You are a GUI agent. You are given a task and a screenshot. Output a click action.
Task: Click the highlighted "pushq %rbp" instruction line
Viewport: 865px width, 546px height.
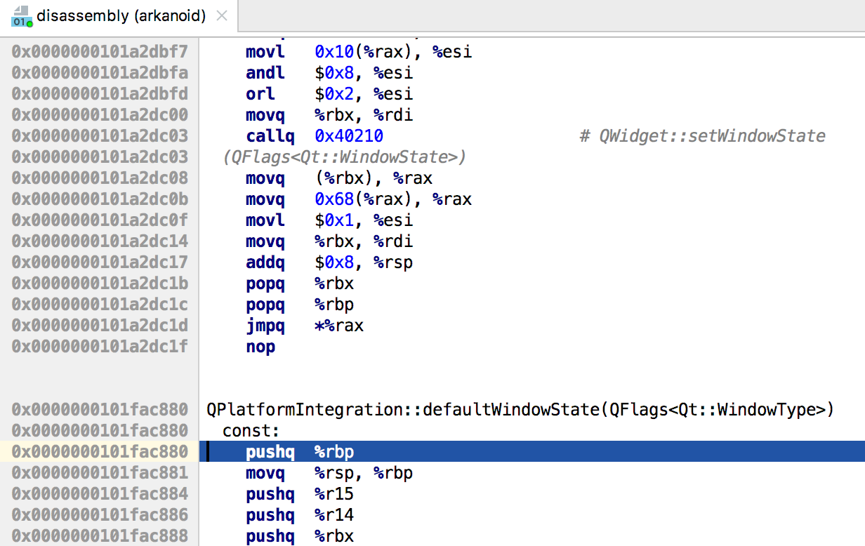pyautogui.click(x=300, y=452)
